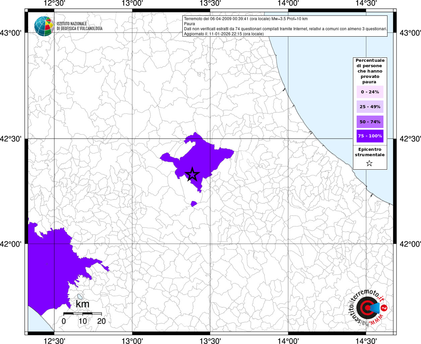The image size is (421, 344).
Task: Click the top axis label 12°30'
Action: (55, 3)
